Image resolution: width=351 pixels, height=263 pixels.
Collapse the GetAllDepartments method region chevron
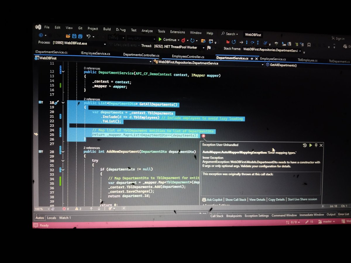63,103
